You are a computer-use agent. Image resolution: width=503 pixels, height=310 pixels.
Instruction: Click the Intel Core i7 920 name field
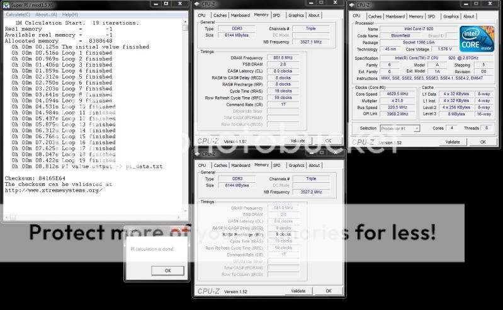click(419, 29)
